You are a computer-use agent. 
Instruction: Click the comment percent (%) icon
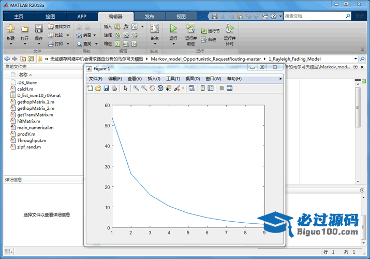117,35
